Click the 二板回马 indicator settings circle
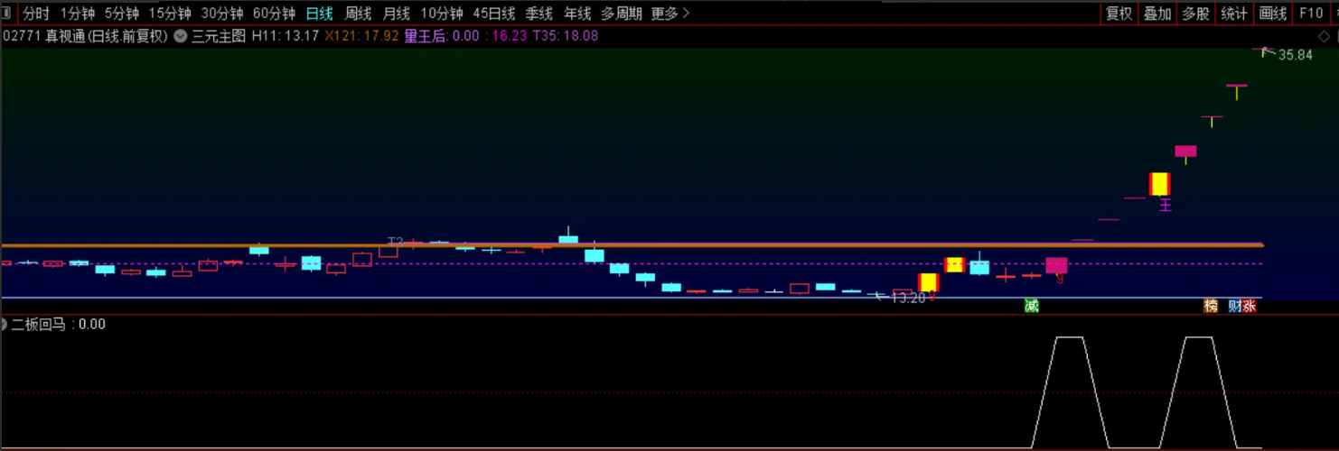1339x451 pixels. [x=4, y=324]
